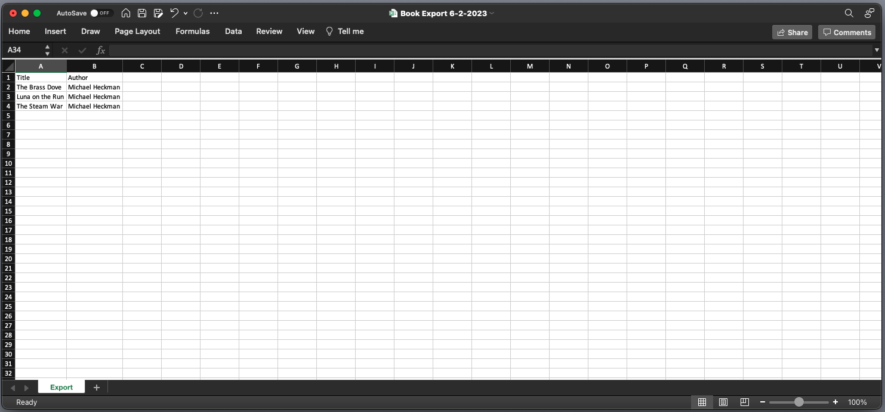Open the Comments pane button
The height and width of the screenshot is (412, 885).
click(x=847, y=33)
